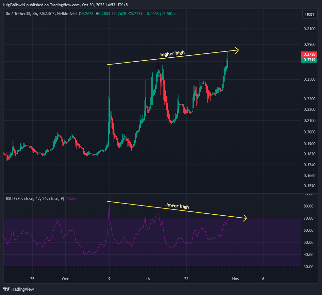
Task: Click the 16 date label on time axis
Action: pos(148,279)
